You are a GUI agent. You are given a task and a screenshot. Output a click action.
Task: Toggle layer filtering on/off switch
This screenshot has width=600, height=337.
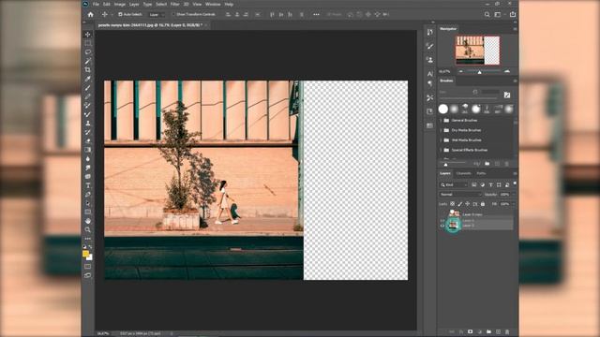click(515, 183)
